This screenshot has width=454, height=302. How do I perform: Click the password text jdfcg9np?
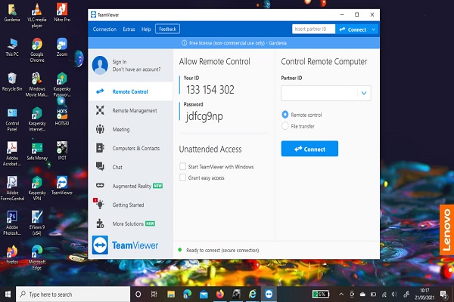pos(204,116)
